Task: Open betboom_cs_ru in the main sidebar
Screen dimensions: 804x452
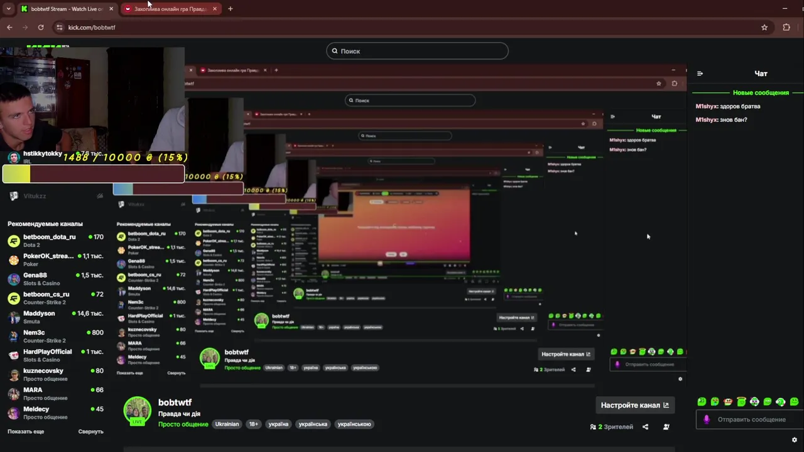Action: coord(55,298)
